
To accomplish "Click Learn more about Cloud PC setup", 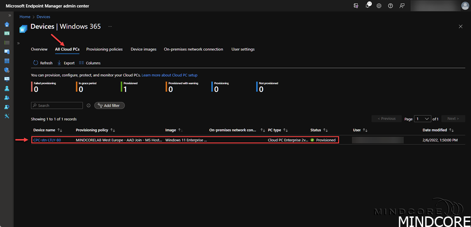I will coord(169,75).
